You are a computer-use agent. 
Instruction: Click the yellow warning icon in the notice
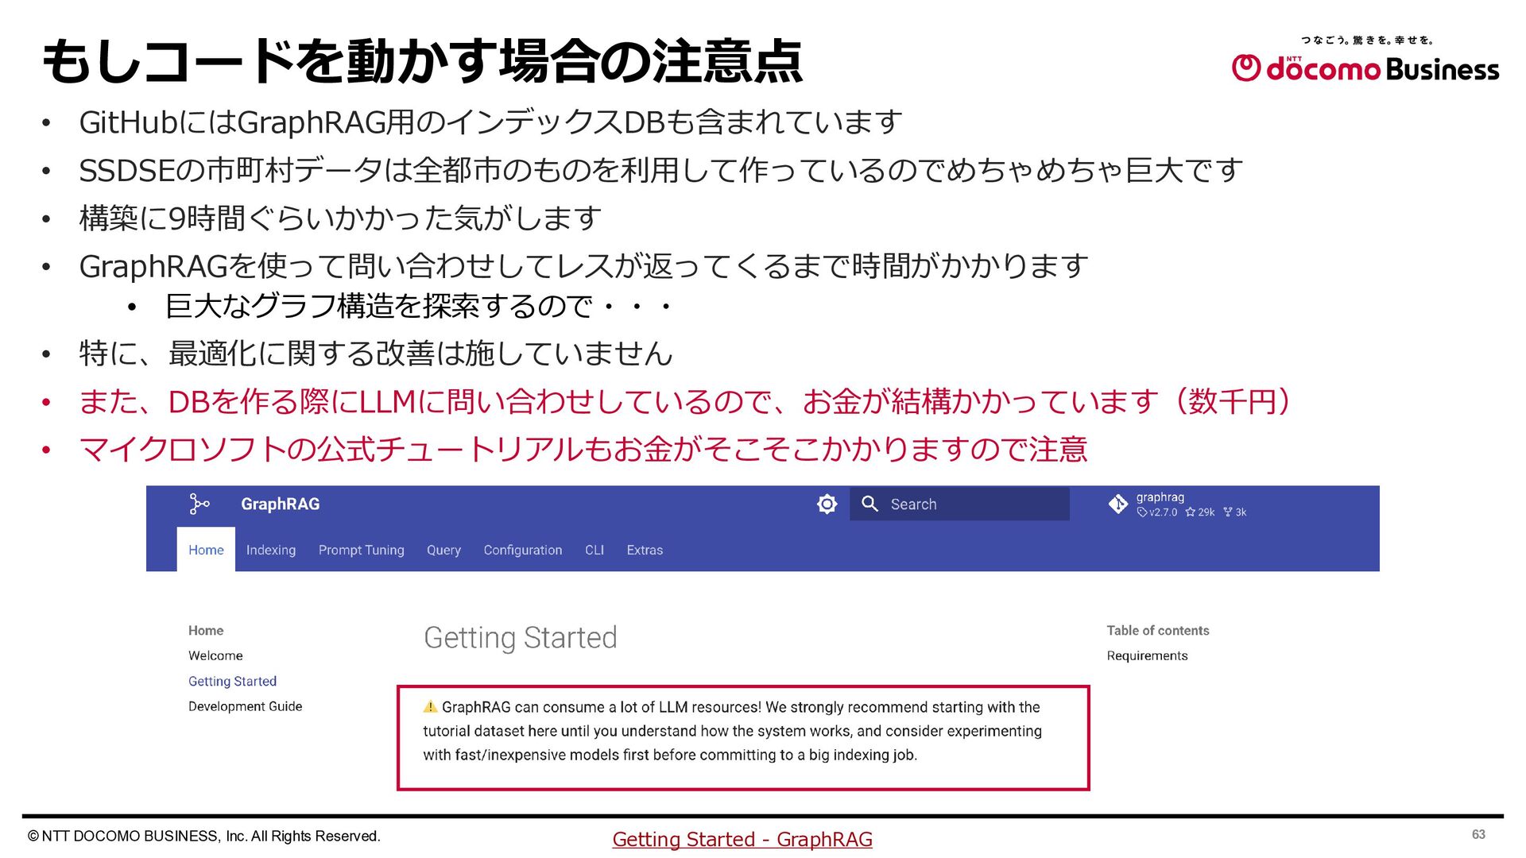point(430,706)
